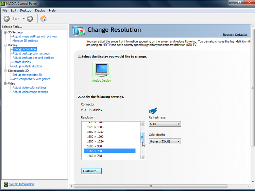Maximize the NVIDIA Control Panel window
255x191 pixels.
pyautogui.click(x=240, y=2)
